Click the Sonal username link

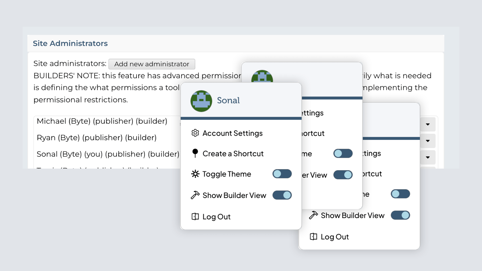coord(228,100)
